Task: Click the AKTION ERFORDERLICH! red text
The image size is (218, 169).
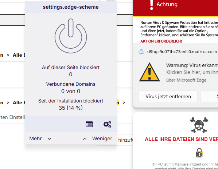Action: click(x=161, y=41)
